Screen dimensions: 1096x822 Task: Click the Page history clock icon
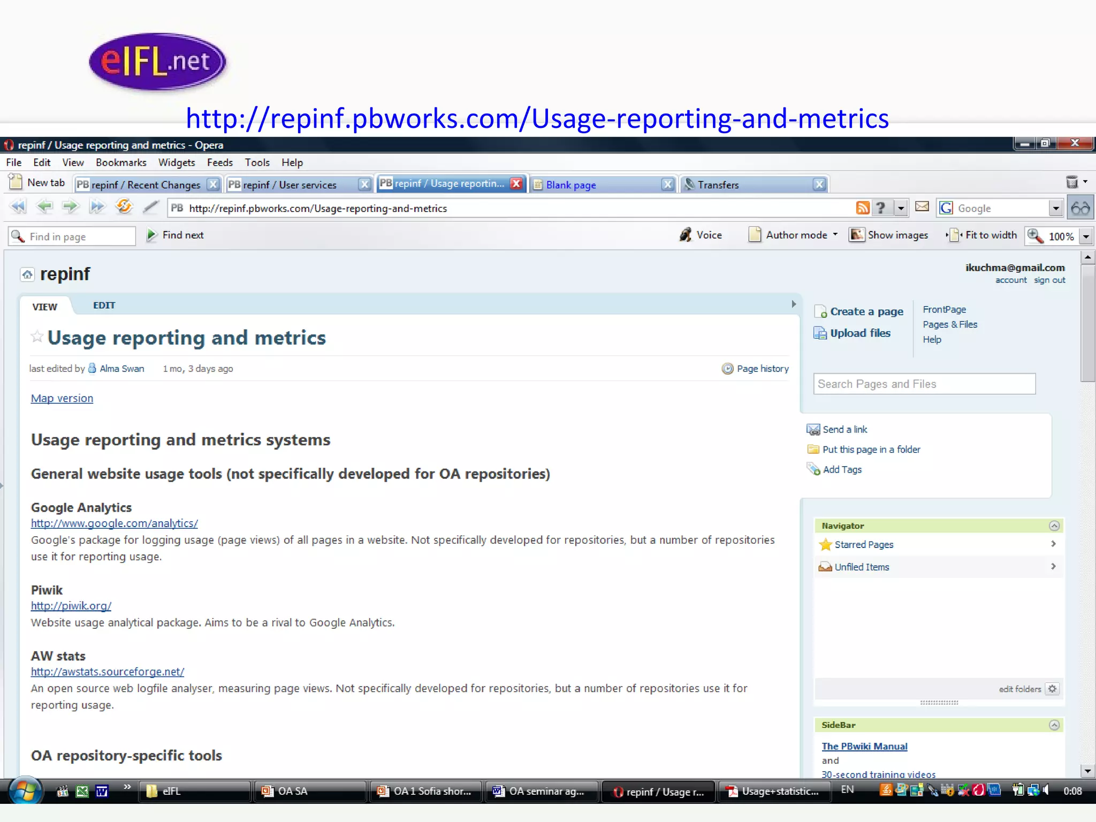tap(727, 369)
